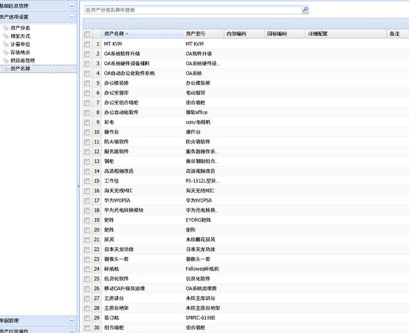Image resolution: width=409 pixels, height=333 pixels.
Task: Select the Fellowes碎纸机 model cell
Action: [x=203, y=269]
